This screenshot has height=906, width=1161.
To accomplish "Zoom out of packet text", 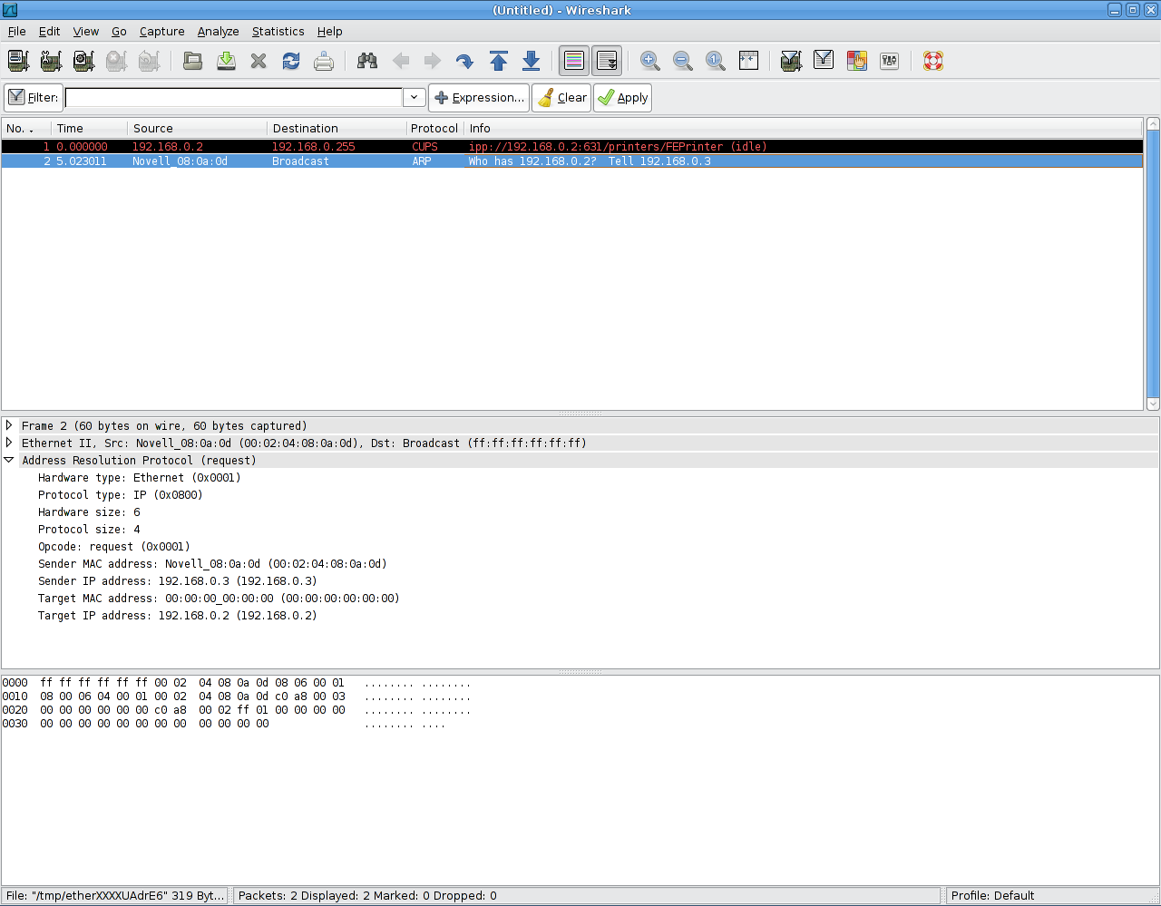I will 683,61.
